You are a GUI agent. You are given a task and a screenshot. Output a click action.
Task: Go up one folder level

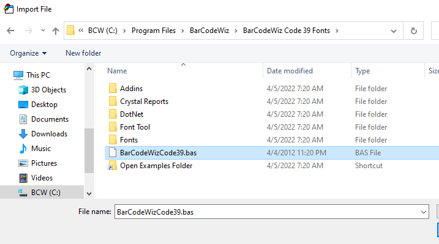56,31
